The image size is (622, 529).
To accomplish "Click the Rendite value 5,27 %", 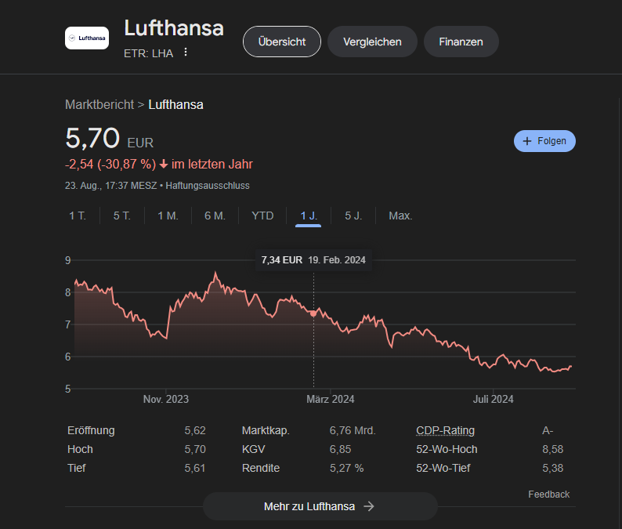I will coord(347,468).
